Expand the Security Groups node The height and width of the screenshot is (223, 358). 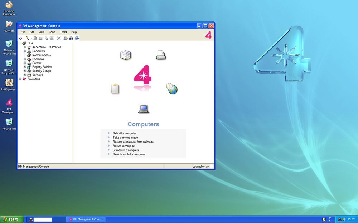click(x=25, y=71)
